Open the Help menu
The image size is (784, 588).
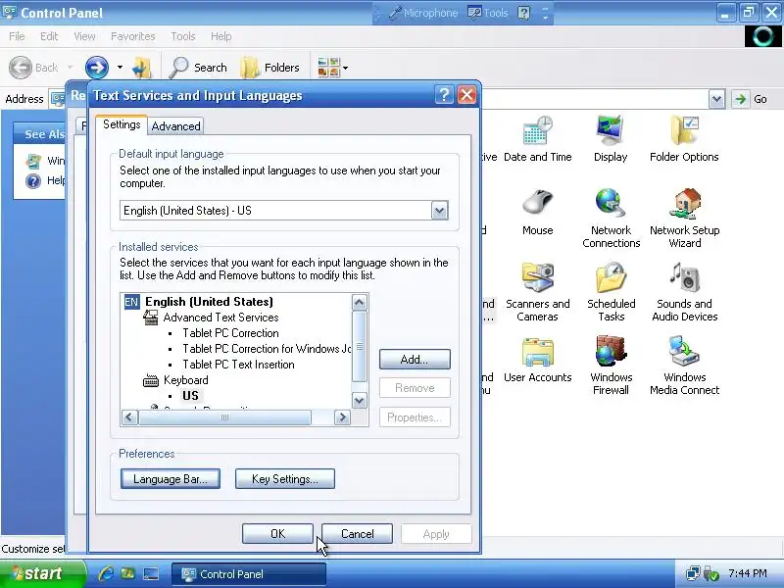221,36
